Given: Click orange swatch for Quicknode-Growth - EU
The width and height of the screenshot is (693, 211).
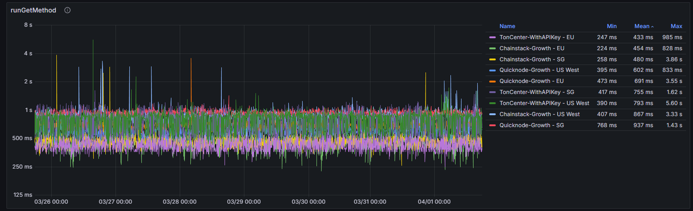Looking at the screenshot, I should click(492, 82).
